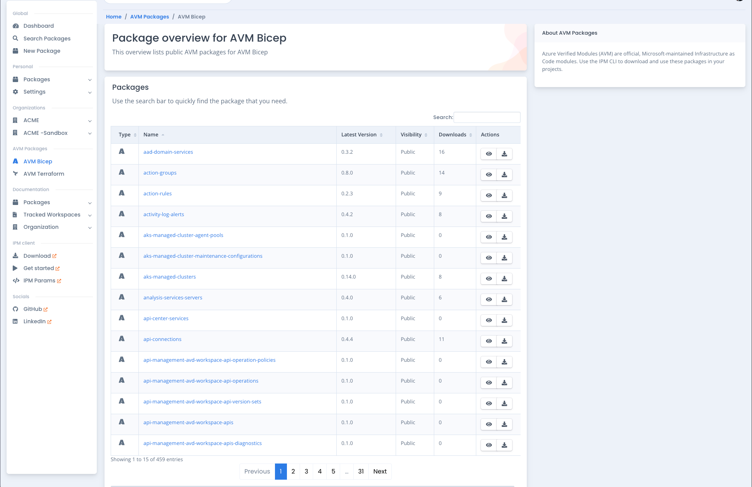This screenshot has height=487, width=752.
Task: Go to pagination page 4
Action: pyautogui.click(x=320, y=472)
